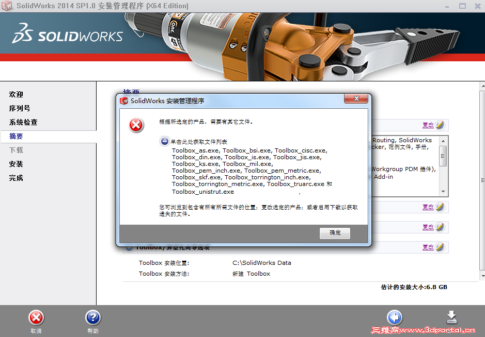Screen dimensions: 485x337
Task: Click the SolidWorks logo in dialog title
Action: coord(124,101)
